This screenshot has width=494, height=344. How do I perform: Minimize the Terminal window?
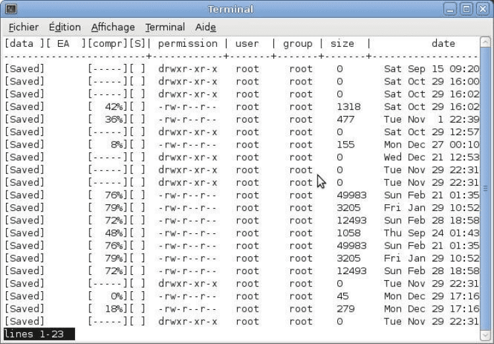click(451, 9)
